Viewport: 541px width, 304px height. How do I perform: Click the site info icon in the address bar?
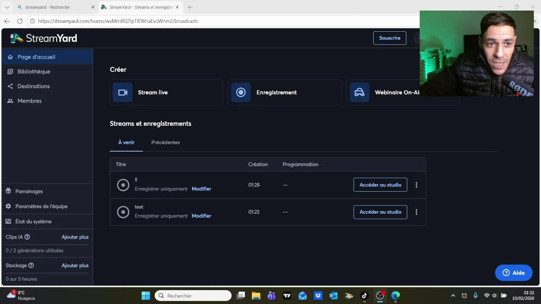pos(33,21)
